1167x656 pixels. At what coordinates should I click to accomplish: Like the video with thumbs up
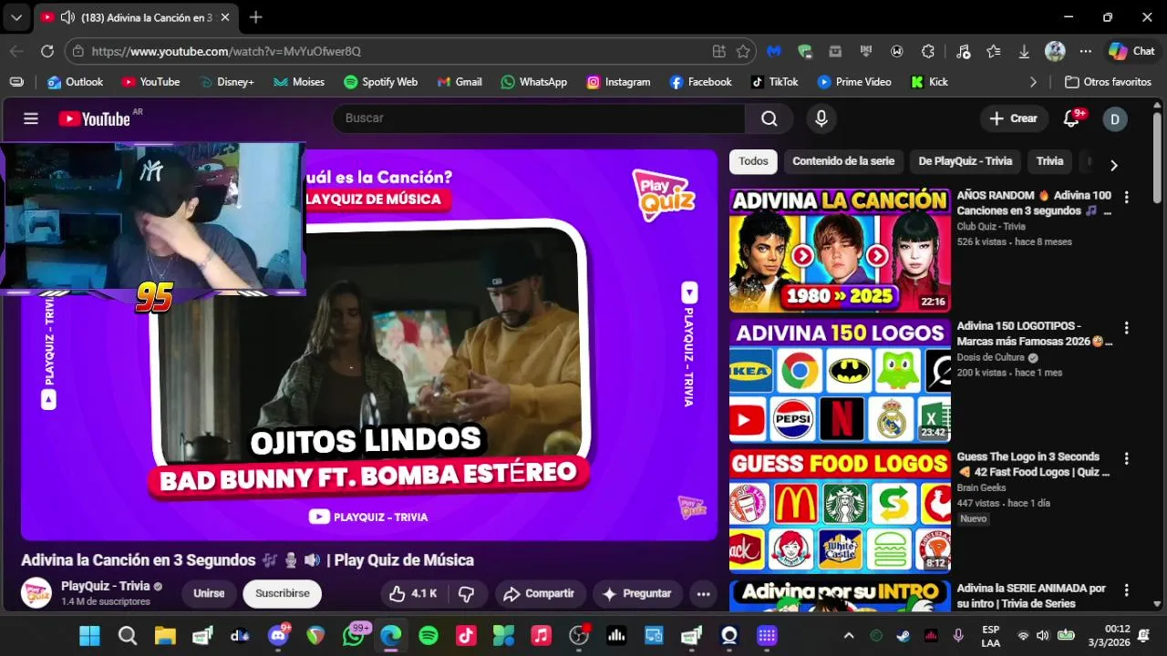point(413,594)
